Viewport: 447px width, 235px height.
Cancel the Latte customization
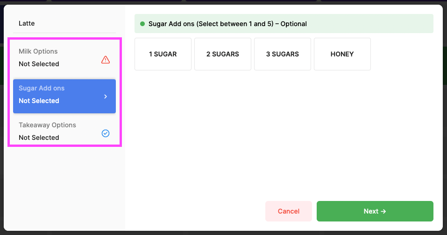[289, 211]
